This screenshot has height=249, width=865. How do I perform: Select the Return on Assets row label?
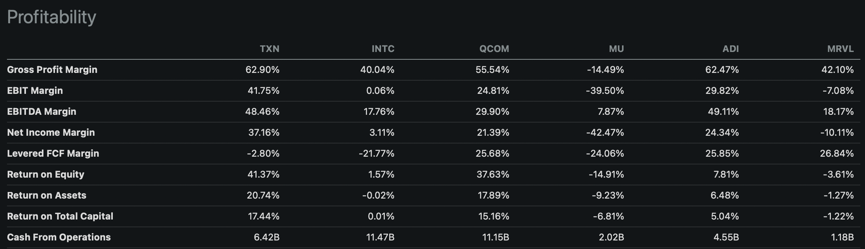coord(47,195)
